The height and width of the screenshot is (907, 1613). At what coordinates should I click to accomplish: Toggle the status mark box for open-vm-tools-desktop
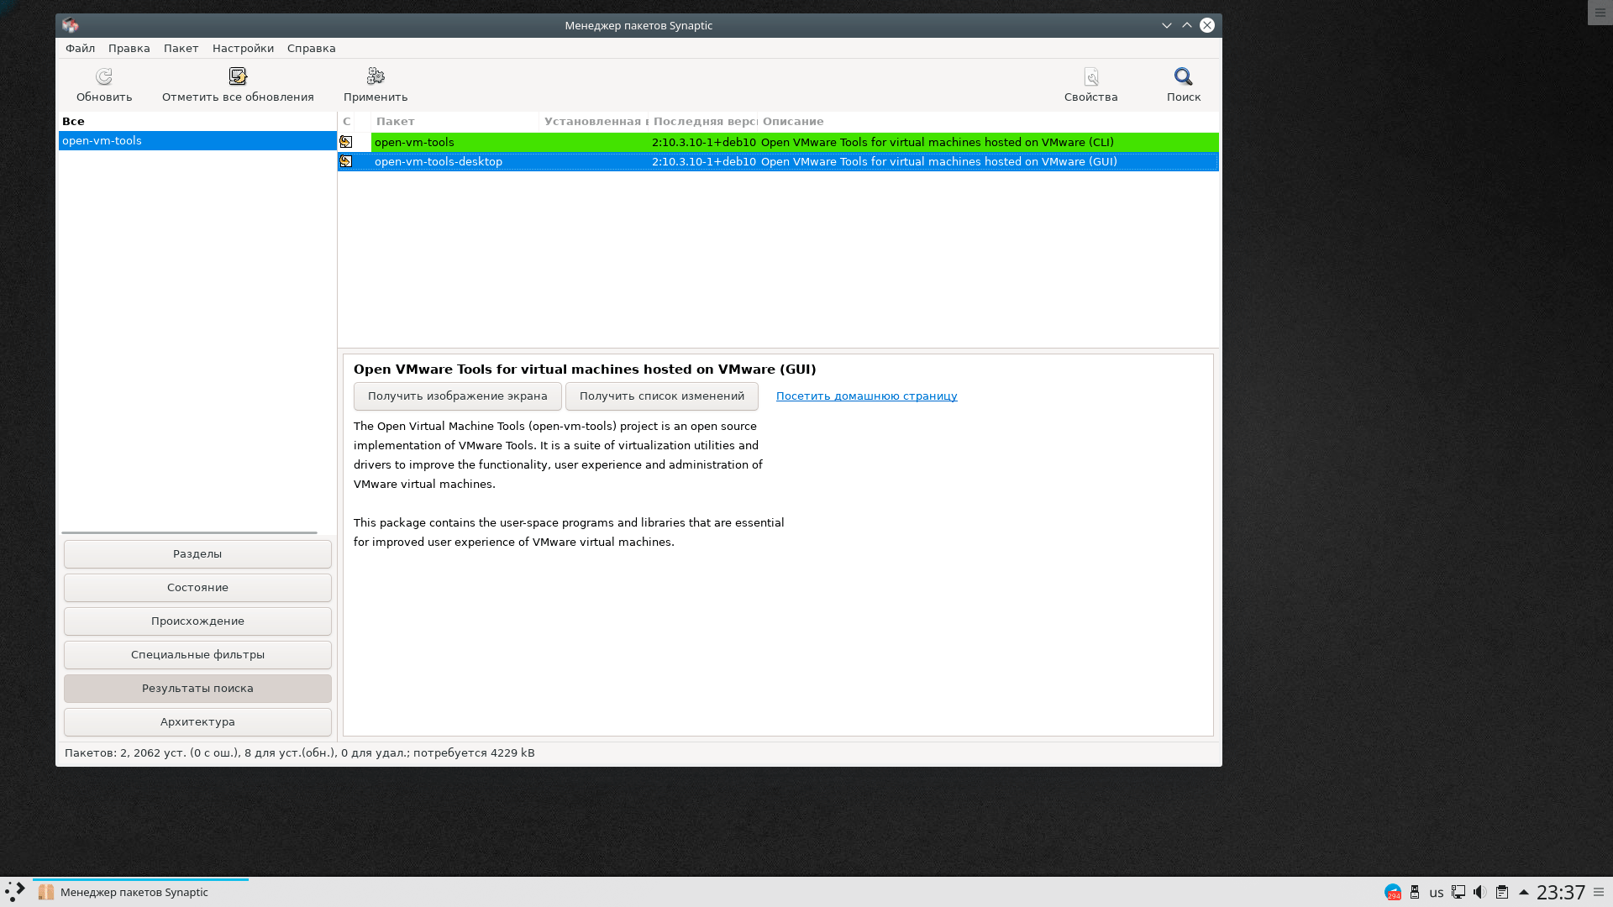pos(346,161)
